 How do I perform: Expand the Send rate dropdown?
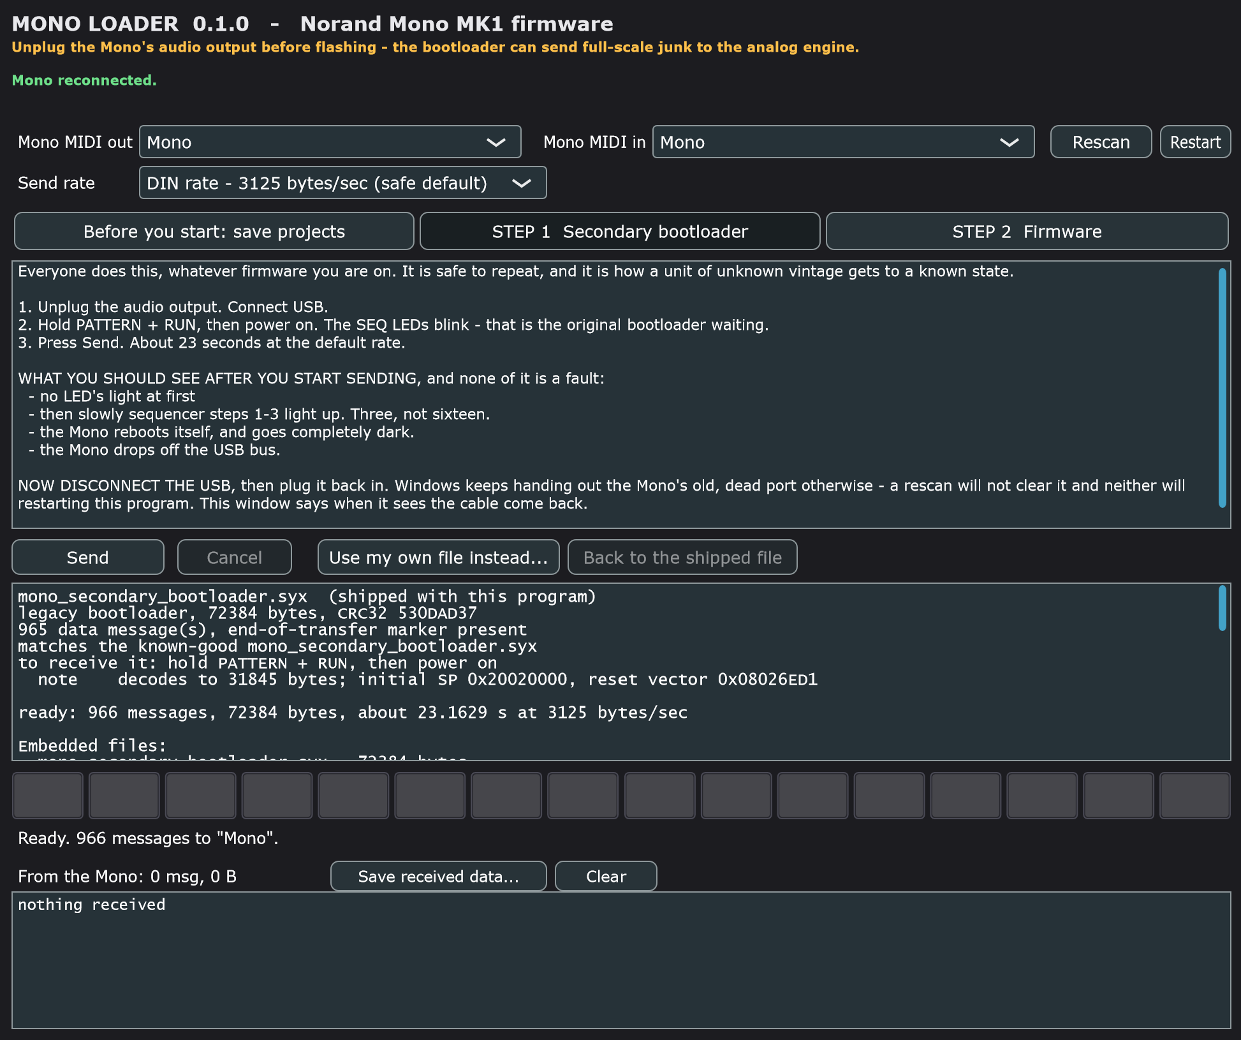tap(342, 182)
